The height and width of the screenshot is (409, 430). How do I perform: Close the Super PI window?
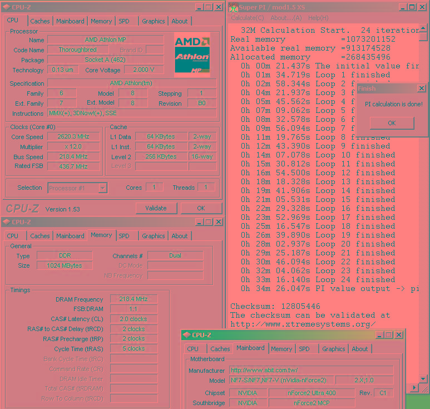(422, 7)
